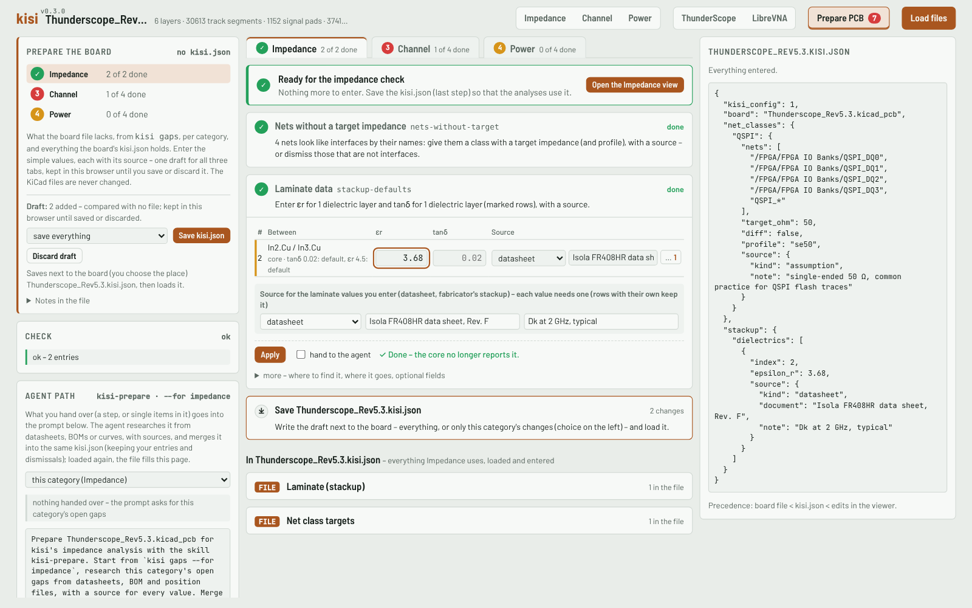Click the ok – 2 entries check row
972x608 pixels.
[128, 358]
